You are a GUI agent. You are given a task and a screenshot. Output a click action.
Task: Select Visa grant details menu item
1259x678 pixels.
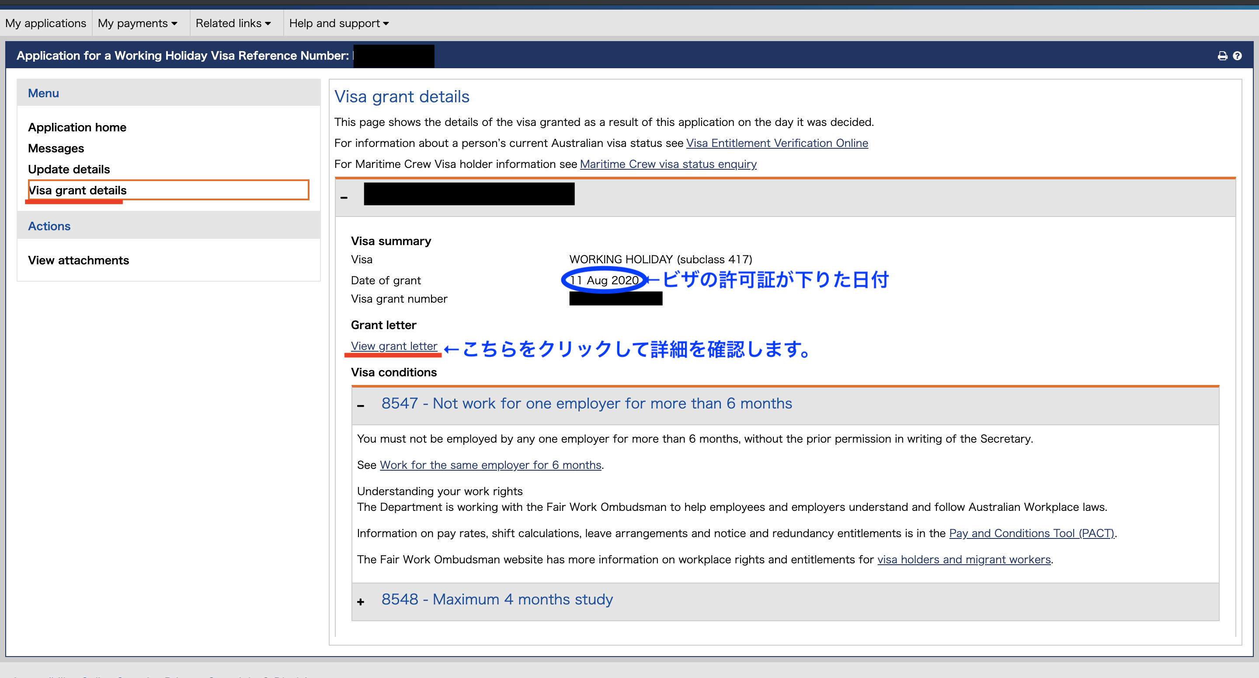pos(78,190)
